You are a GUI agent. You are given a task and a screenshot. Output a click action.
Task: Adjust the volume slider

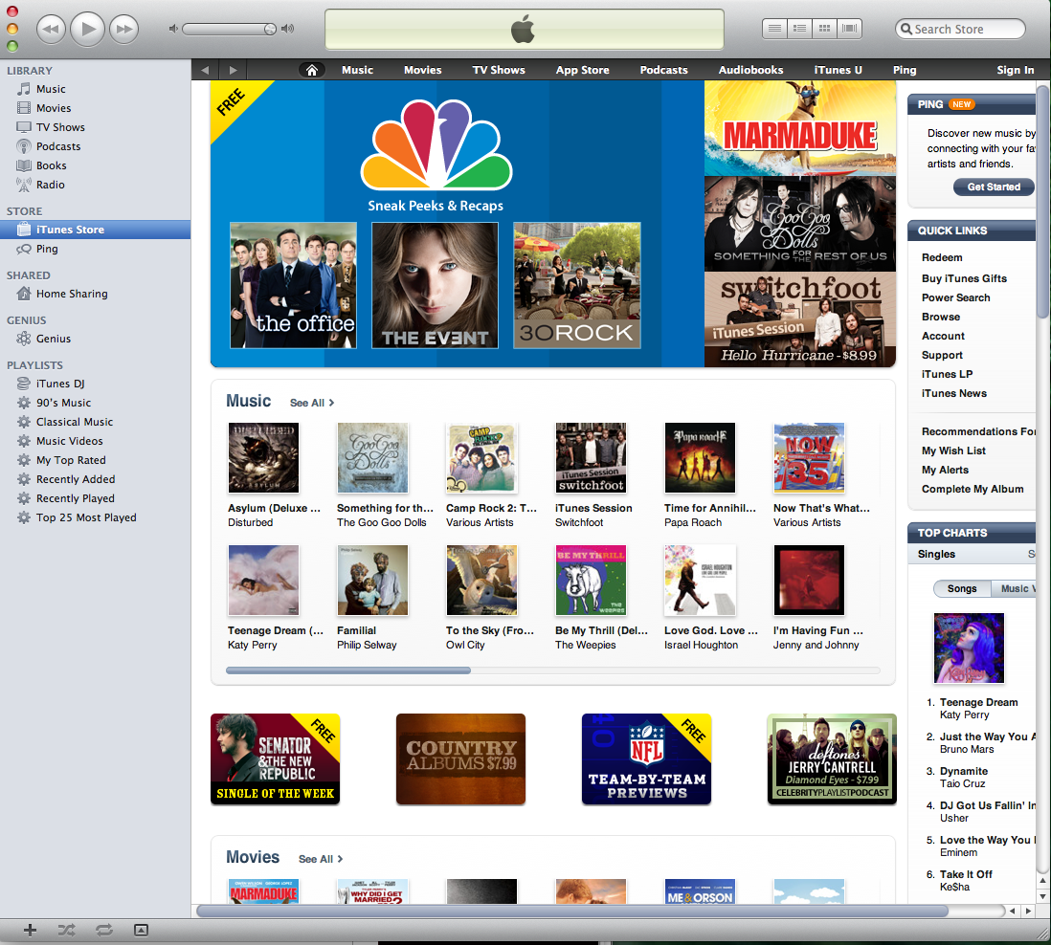pyautogui.click(x=229, y=29)
